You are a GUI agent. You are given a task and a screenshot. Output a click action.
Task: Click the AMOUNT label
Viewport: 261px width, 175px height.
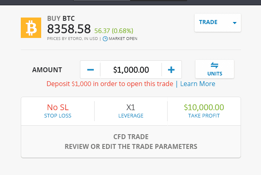click(x=47, y=70)
